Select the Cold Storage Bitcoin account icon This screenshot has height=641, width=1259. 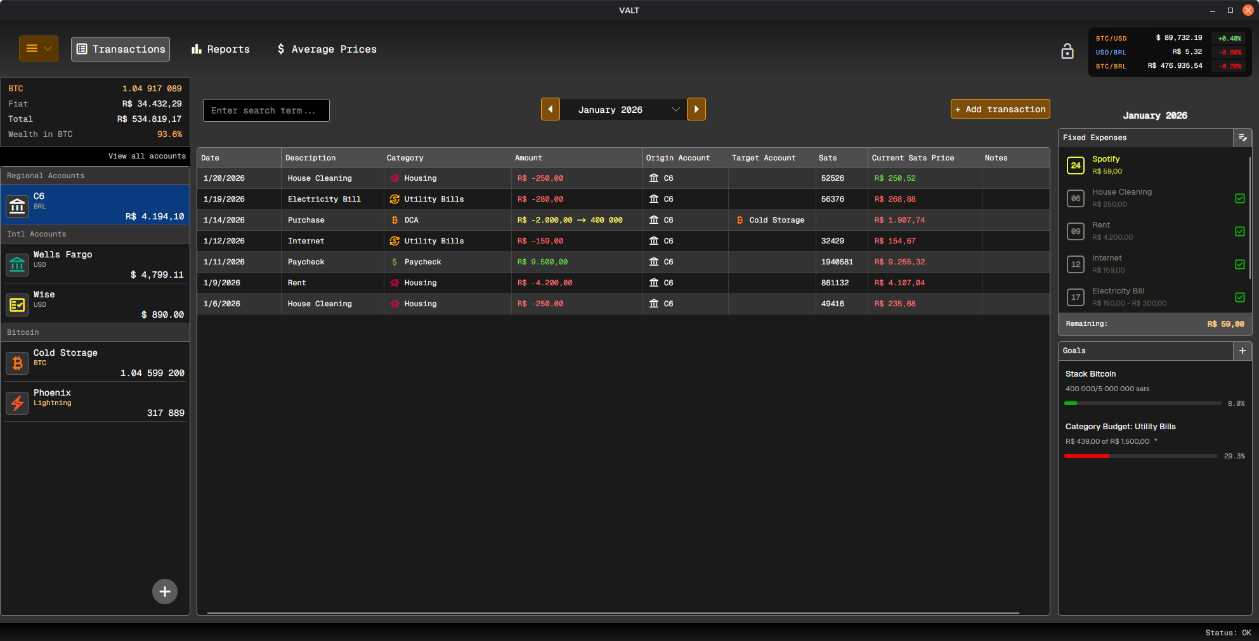[17, 363]
